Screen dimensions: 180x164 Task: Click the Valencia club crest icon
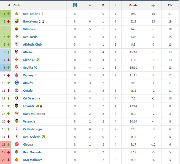point(17,121)
